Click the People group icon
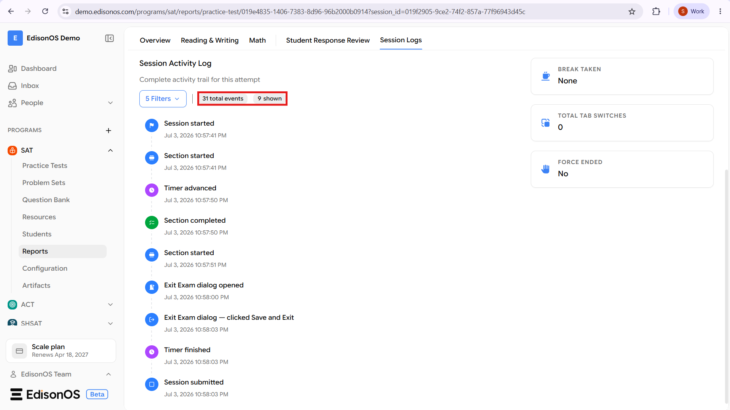The image size is (730, 410). 13,103
